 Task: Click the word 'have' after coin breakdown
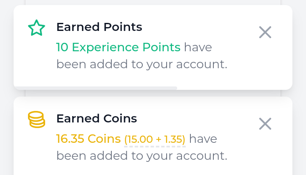click(x=203, y=139)
